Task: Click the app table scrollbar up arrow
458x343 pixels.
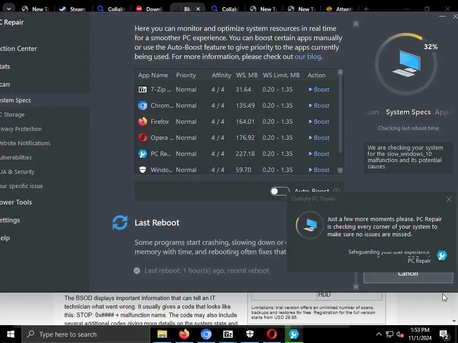Action: pyautogui.click(x=340, y=72)
